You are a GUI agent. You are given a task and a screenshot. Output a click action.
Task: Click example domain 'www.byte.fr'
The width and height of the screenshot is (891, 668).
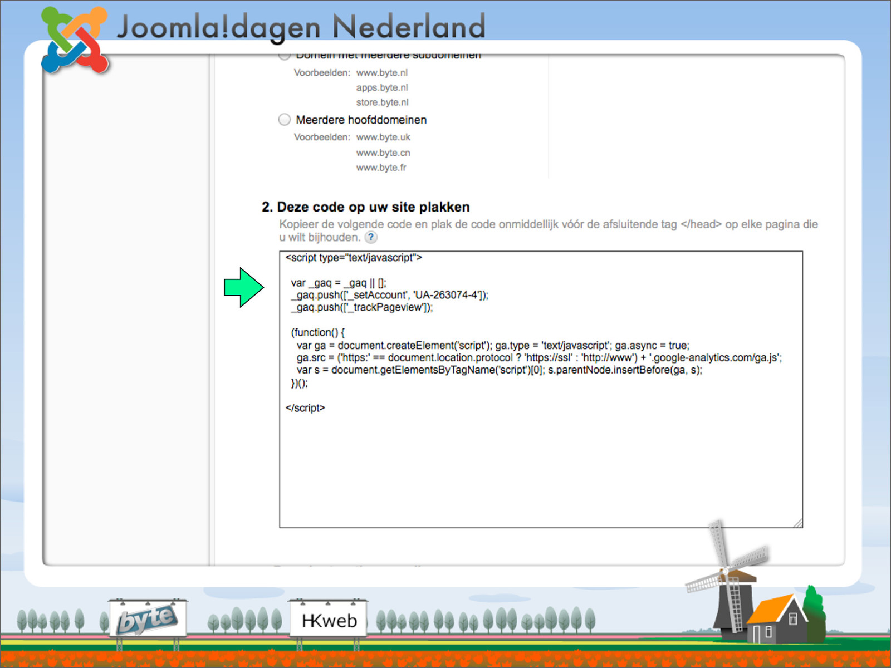[x=381, y=168]
